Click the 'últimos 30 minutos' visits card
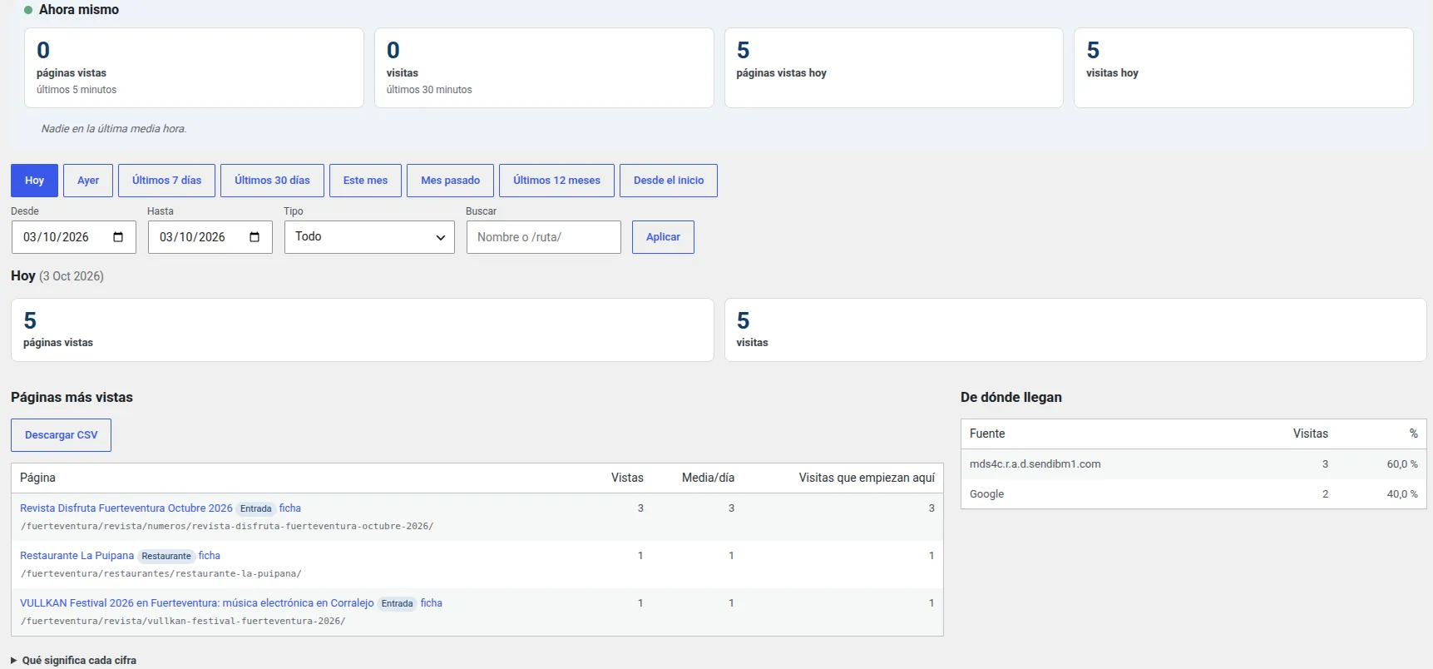1433x669 pixels. [544, 68]
